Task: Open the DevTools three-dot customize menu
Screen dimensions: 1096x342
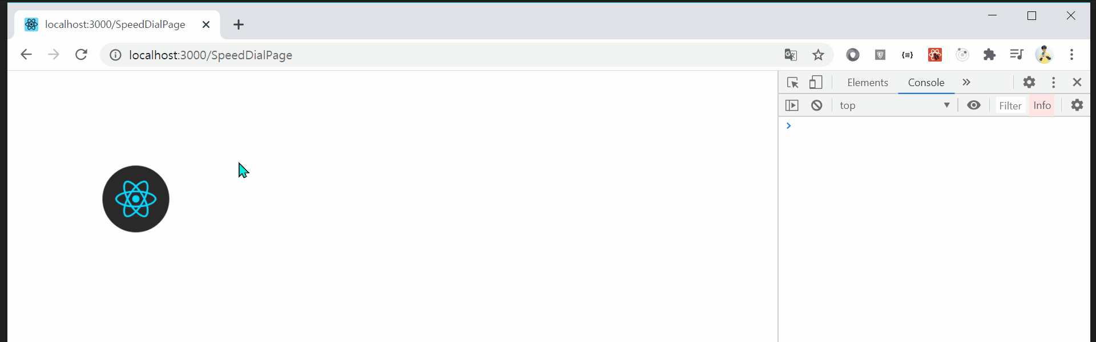Action: (x=1053, y=83)
